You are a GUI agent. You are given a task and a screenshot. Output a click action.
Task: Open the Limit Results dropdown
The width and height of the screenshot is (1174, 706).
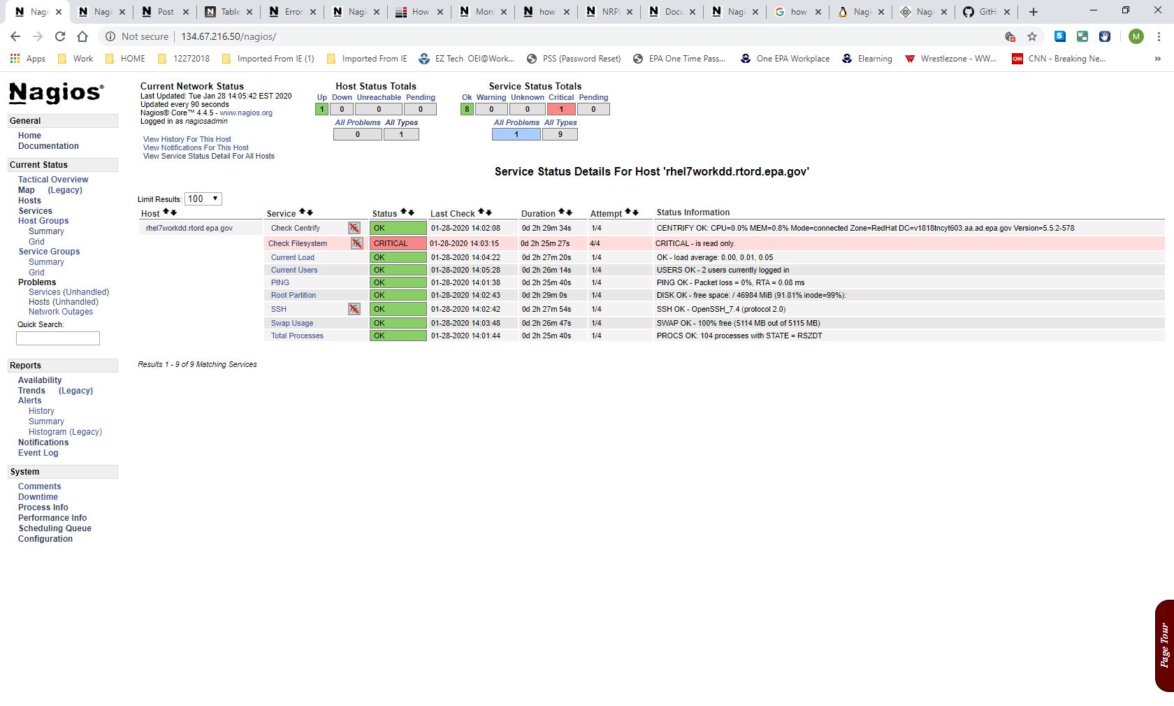[x=203, y=199]
